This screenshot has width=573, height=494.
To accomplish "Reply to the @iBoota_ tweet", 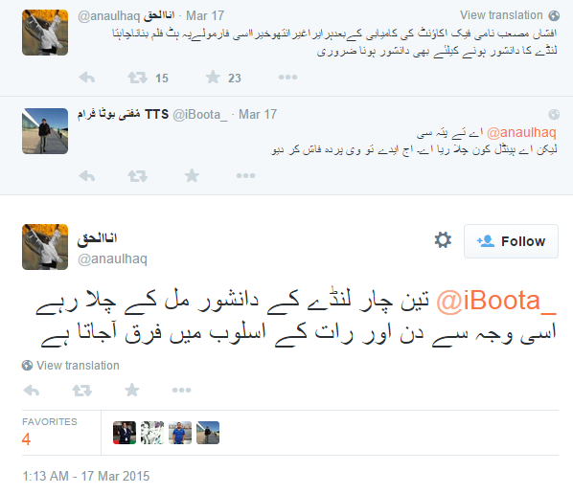I will tap(87, 176).
